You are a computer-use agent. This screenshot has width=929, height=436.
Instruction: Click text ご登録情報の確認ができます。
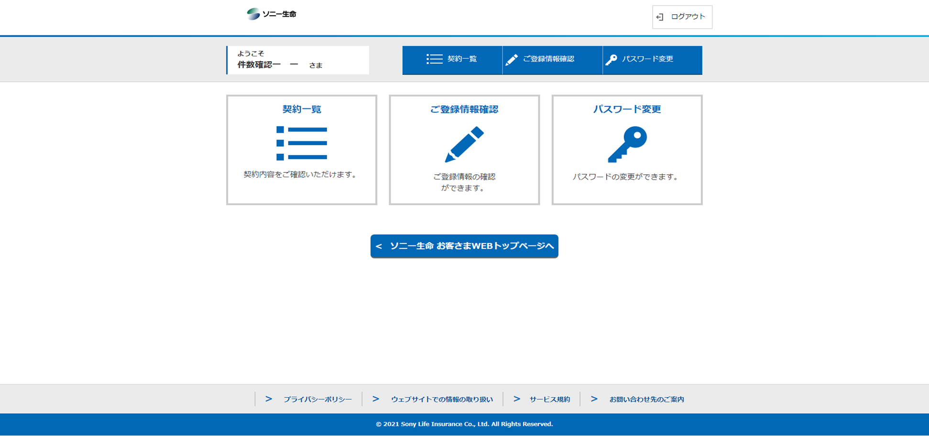tap(464, 182)
